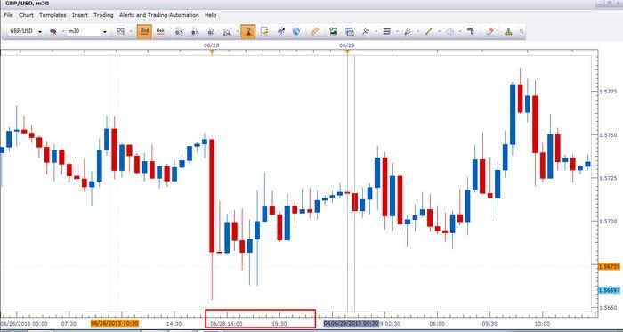Open the Help menu

click(211, 15)
